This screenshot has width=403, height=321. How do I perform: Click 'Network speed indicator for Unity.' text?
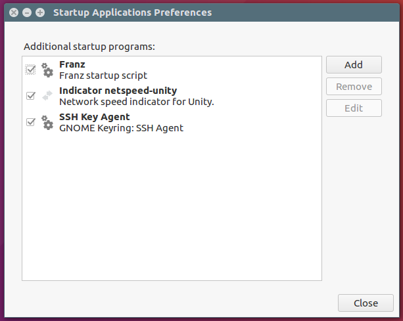[x=137, y=102]
